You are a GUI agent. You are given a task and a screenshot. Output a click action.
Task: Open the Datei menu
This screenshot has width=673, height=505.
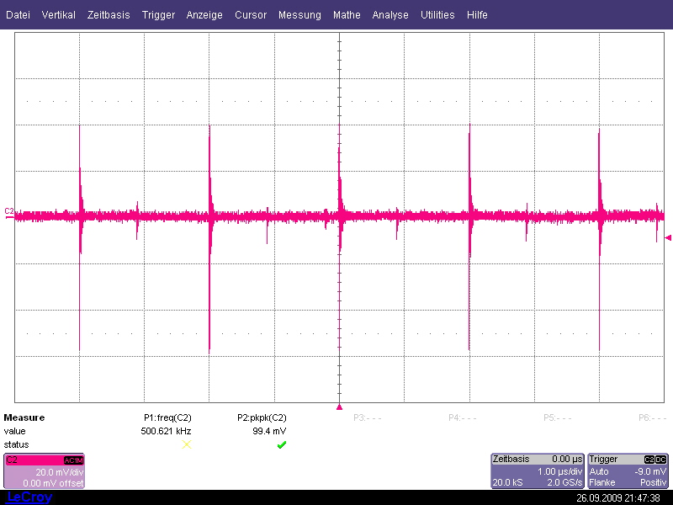tap(18, 14)
